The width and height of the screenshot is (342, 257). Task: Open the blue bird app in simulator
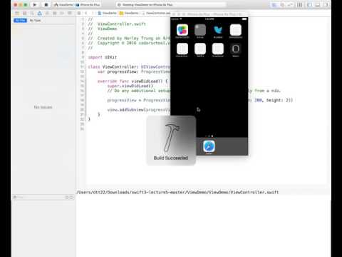(x=218, y=30)
